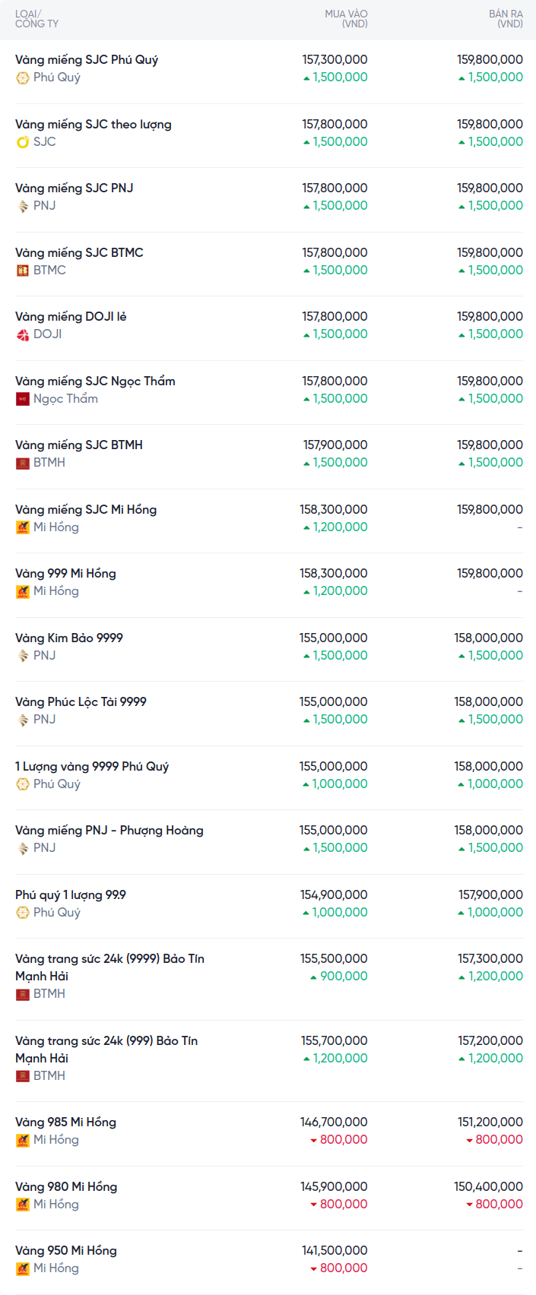536x1295 pixels.
Task: Click the DOJI red logo icon
Action: click(23, 334)
